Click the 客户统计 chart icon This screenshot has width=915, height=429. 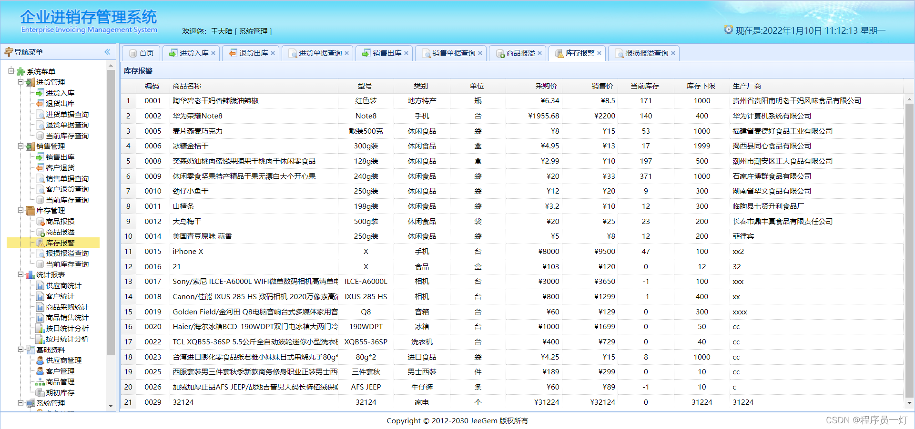(40, 296)
